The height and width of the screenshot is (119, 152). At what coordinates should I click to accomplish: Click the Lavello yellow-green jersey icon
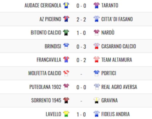(66, 114)
